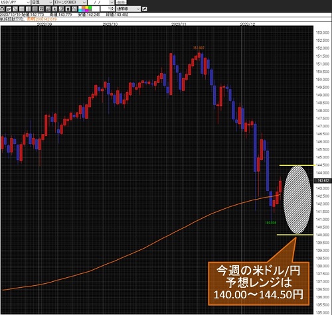Screen dimensions: 332x315
Task: Select the multiple vertical lines tool
Action: 35,9
